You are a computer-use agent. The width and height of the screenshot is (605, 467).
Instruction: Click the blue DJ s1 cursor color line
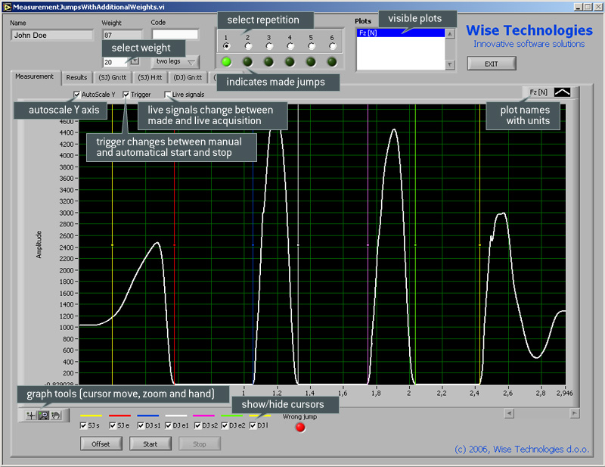147,416
